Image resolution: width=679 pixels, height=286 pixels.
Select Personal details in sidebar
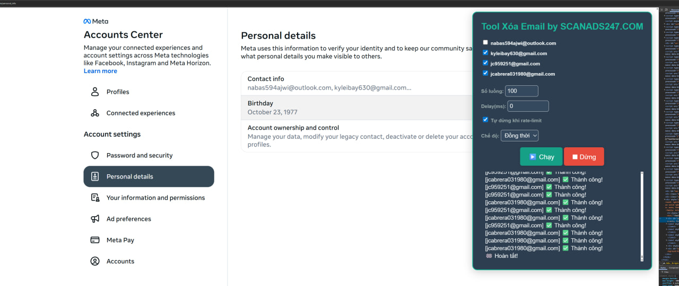[x=149, y=176]
